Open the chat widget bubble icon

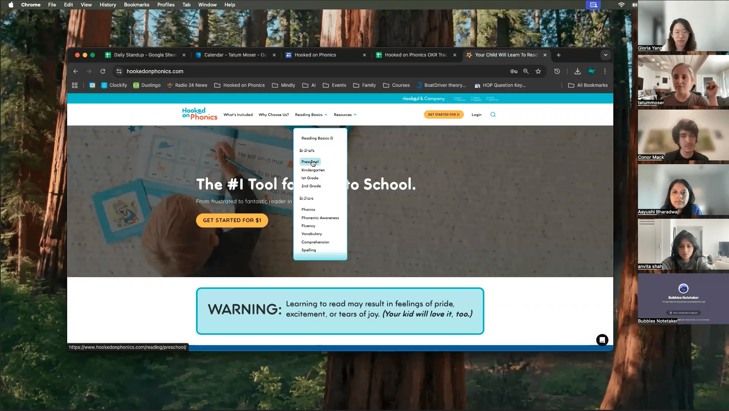tap(602, 340)
